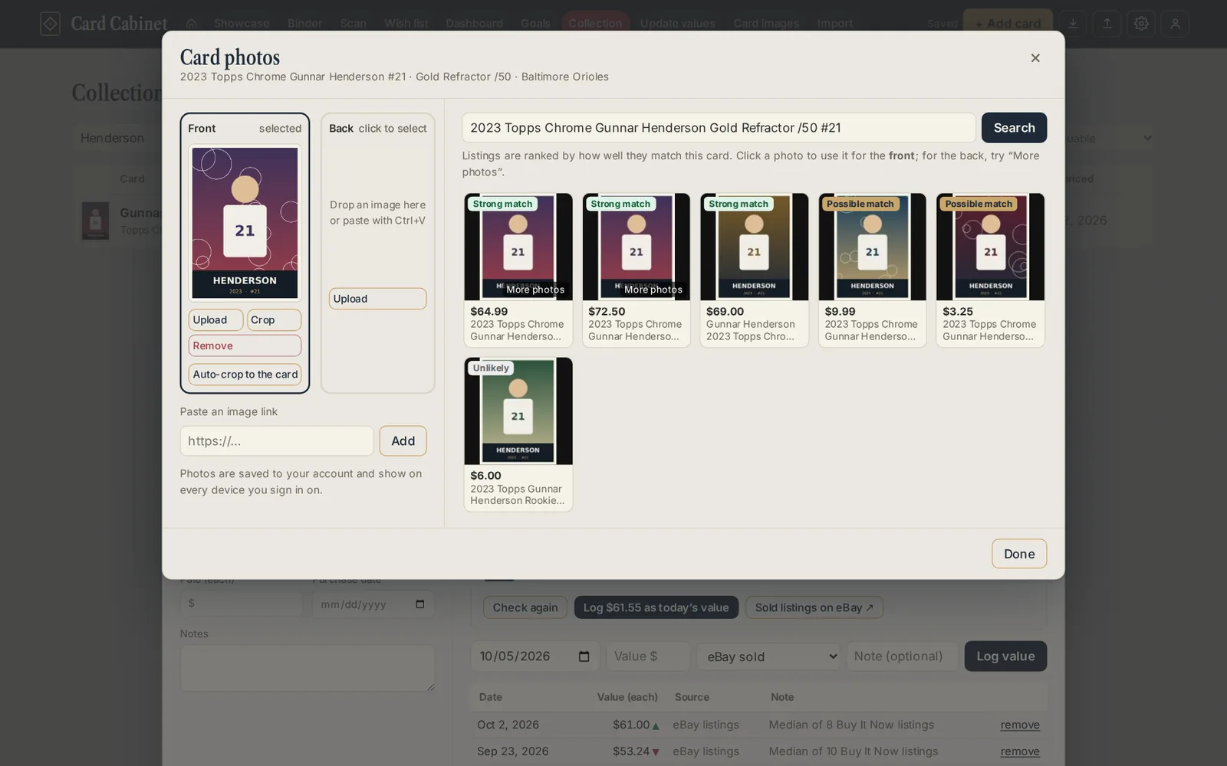Open calendar picker on Purchase date field
Screen dimensions: 1227x766
click(x=419, y=604)
